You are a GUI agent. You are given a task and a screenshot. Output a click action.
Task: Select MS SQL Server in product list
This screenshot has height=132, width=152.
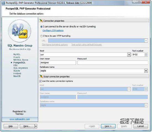[x=21, y=60]
